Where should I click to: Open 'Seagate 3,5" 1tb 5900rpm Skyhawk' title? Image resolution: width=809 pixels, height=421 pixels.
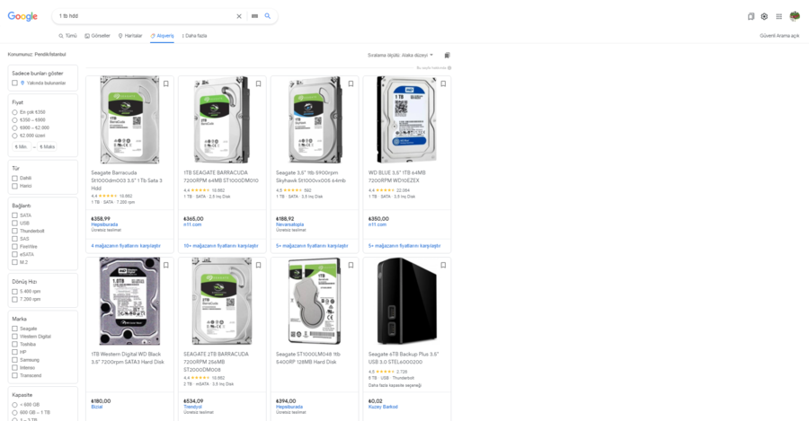point(311,177)
